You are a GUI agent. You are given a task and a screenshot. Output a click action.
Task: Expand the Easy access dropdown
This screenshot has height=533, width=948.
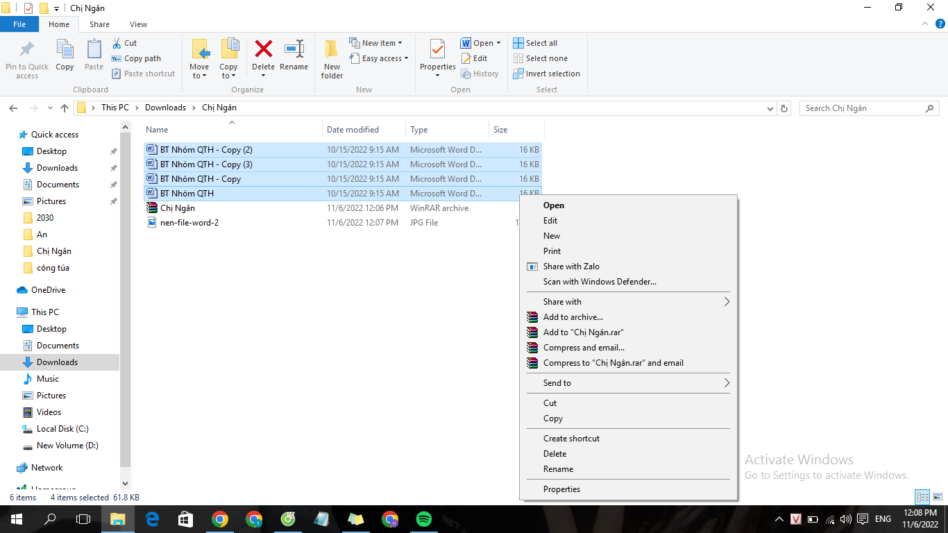tap(378, 58)
